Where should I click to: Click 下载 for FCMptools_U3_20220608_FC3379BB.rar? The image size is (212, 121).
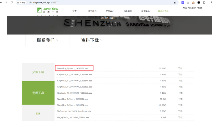coord(180,93)
